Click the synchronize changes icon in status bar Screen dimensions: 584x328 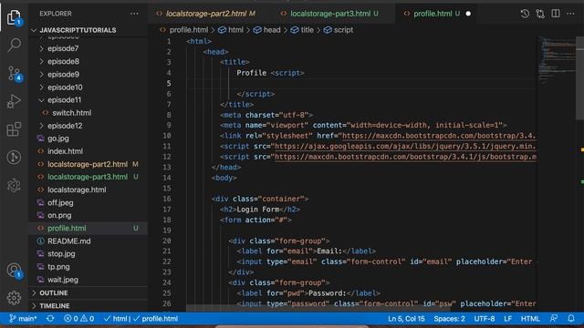tap(50, 319)
